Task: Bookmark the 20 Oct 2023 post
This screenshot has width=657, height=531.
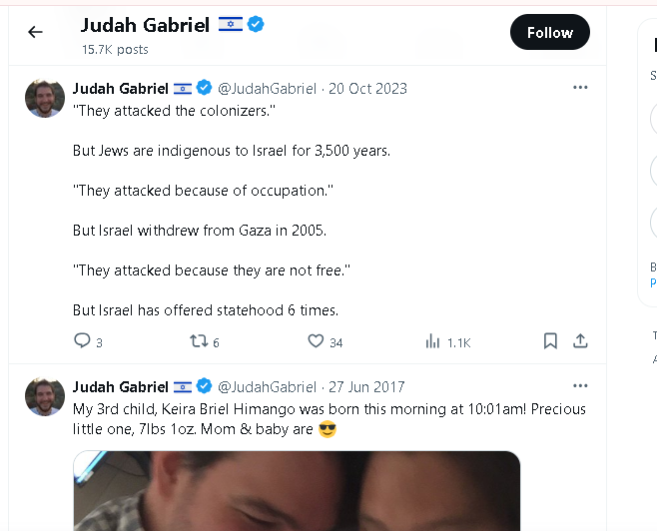Action: (x=550, y=341)
